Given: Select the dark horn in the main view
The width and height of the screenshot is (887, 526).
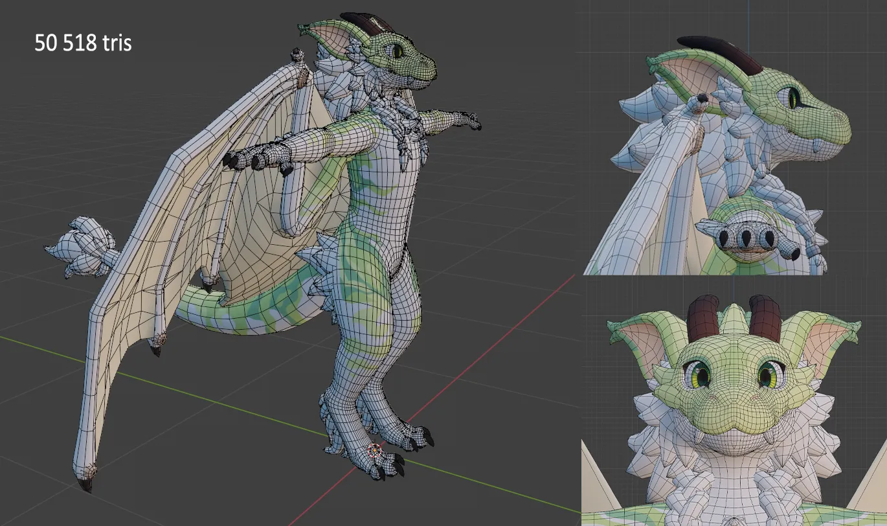Looking at the screenshot, I should click(x=368, y=23).
